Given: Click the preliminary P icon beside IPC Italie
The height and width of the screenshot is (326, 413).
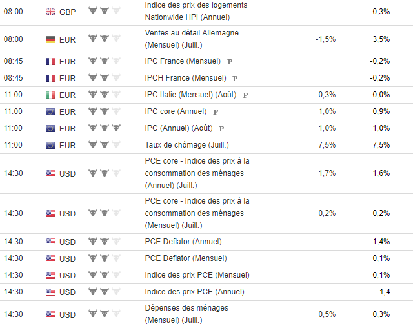Looking at the screenshot, I should point(245,95).
